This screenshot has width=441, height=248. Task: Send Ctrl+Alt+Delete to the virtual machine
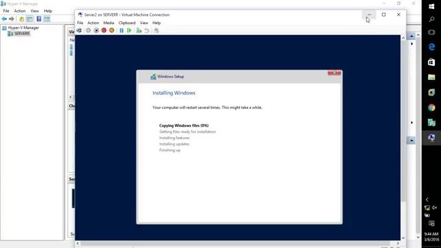pyautogui.click(x=79, y=30)
